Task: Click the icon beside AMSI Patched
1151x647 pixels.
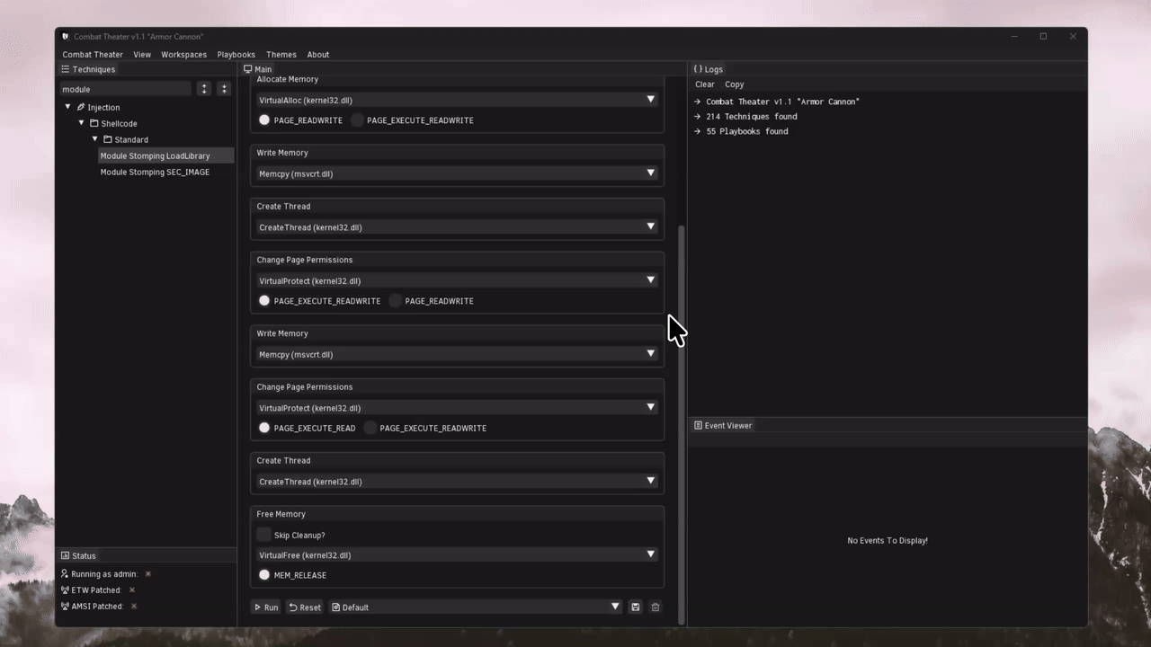Action: (65, 607)
